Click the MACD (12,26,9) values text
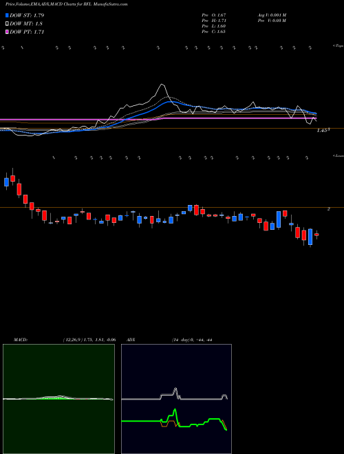 pyautogui.click(x=89, y=340)
